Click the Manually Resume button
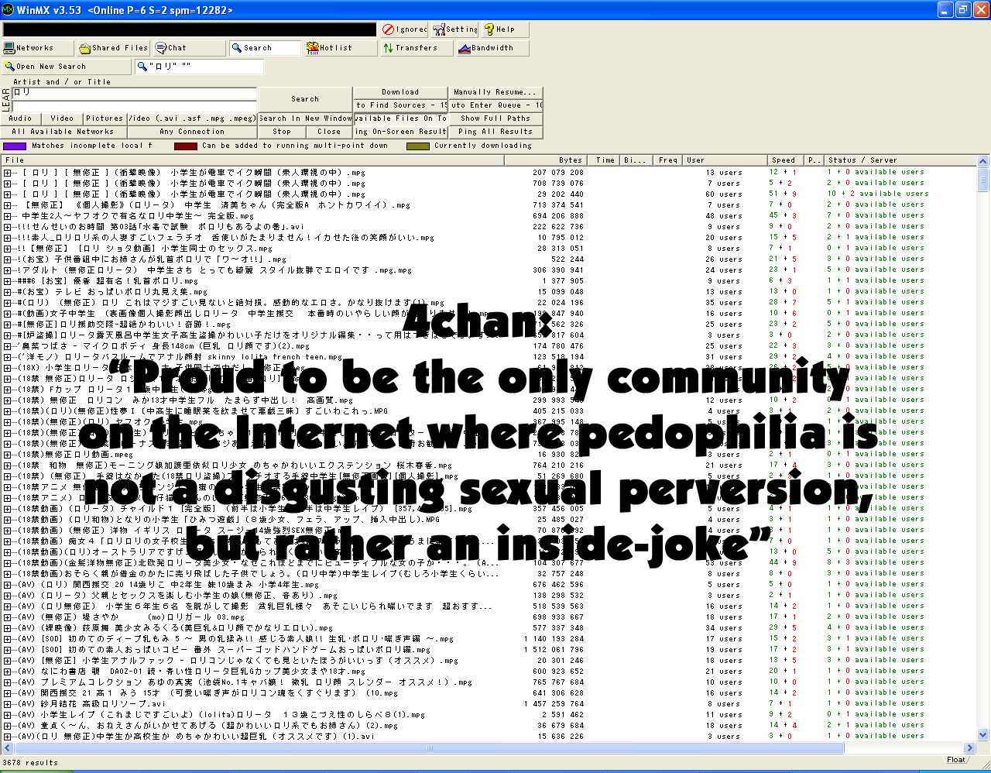 pos(495,92)
